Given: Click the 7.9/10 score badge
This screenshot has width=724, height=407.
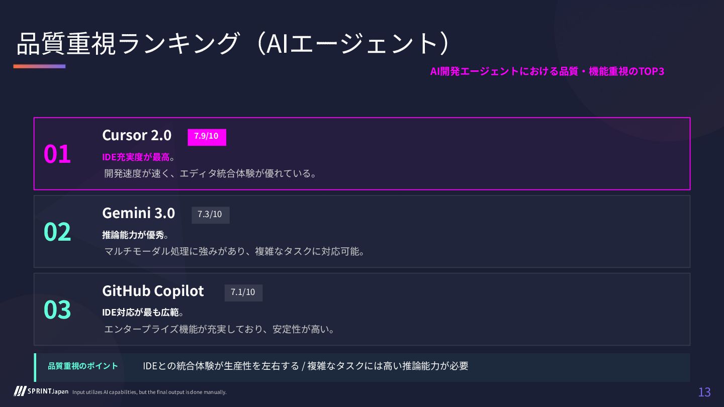Looking at the screenshot, I should tap(207, 137).
